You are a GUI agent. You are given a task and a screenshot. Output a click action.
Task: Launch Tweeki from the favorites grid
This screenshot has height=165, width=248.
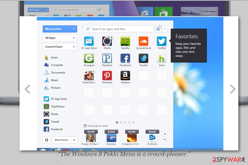[144, 58]
